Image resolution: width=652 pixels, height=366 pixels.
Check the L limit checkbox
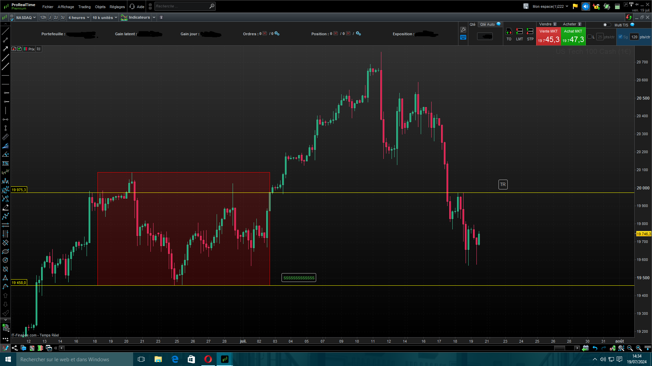(590, 37)
